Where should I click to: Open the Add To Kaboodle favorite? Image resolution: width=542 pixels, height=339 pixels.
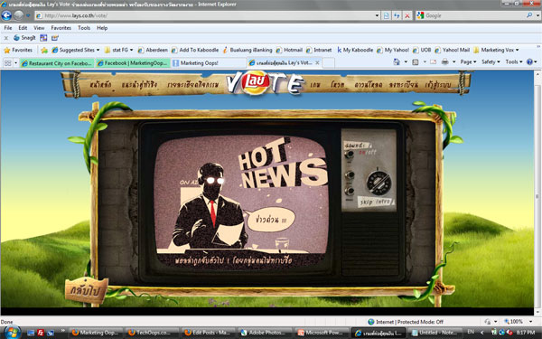click(x=195, y=50)
